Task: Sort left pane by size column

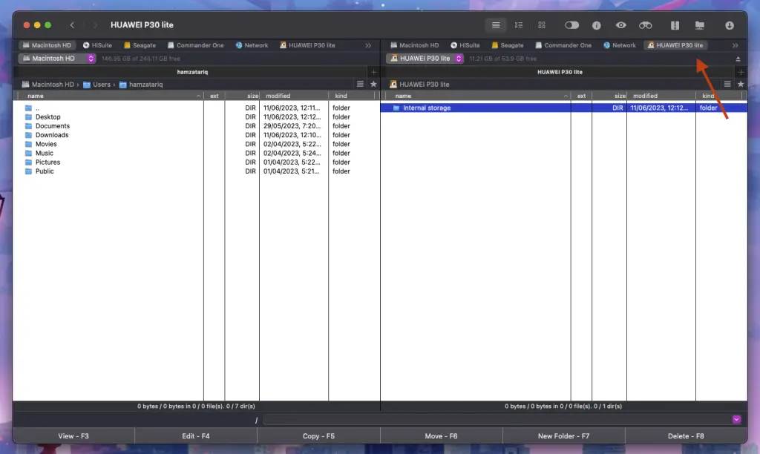Action: tap(242, 96)
